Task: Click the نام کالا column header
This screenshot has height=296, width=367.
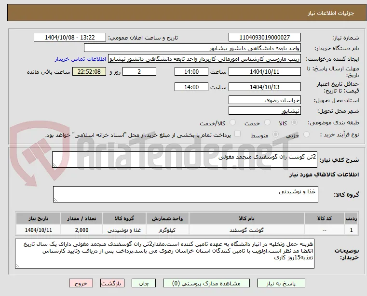Action: pos(246,218)
